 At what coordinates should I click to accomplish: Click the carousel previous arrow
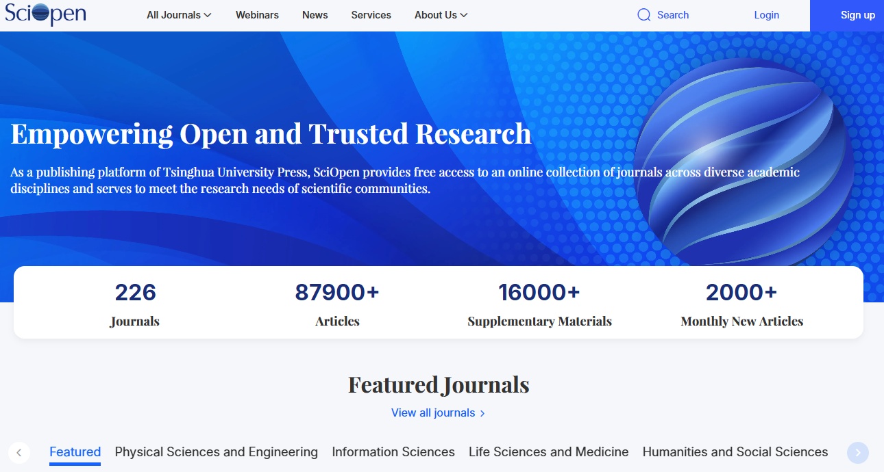pyautogui.click(x=19, y=452)
